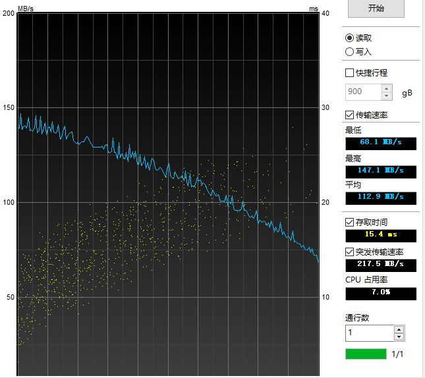Increase the 900 gB value with the up arrow
Image resolution: width=425 pixels, height=378 pixels.
(x=387, y=88)
